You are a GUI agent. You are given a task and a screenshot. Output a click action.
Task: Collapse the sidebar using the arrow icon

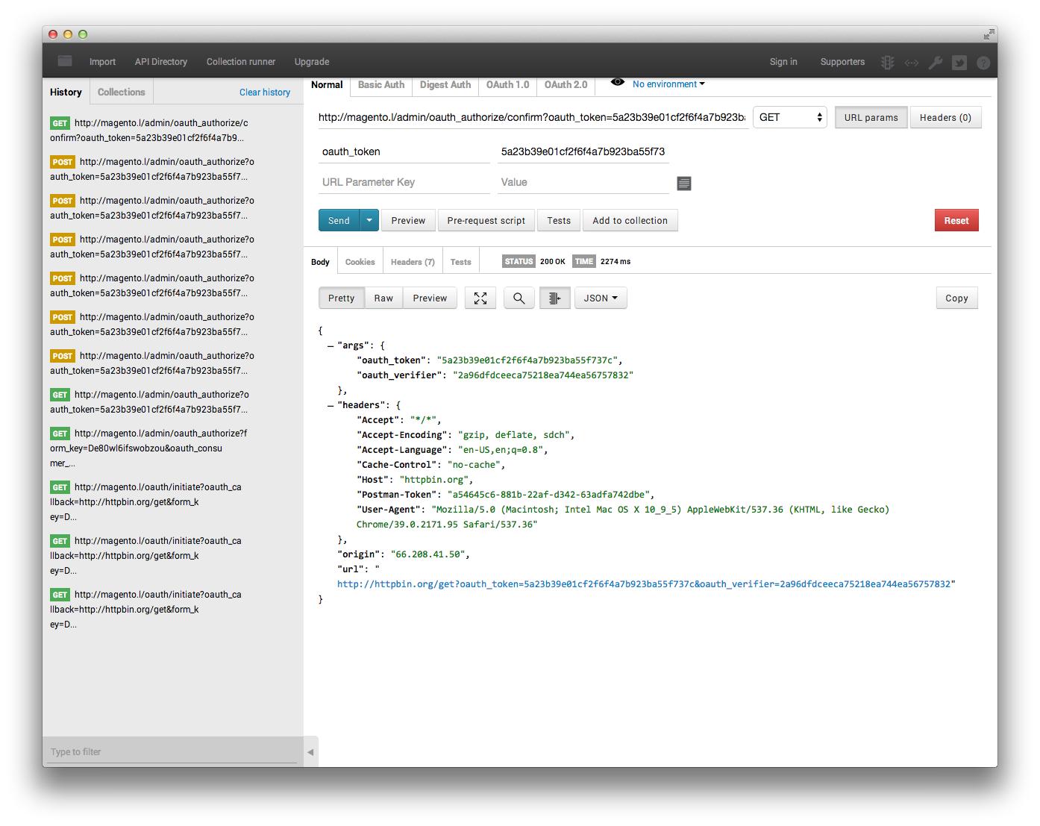(x=310, y=752)
